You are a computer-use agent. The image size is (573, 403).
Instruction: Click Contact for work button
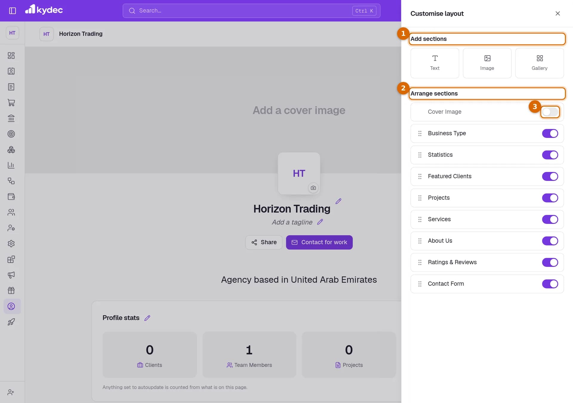pos(319,242)
